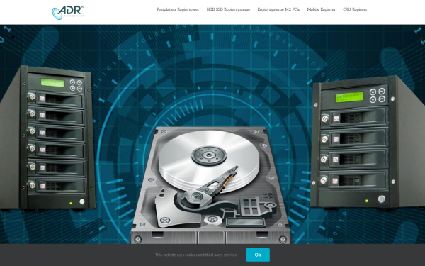Click the left six-bay copy tower image
425x266 pixels.
[x=47, y=138]
